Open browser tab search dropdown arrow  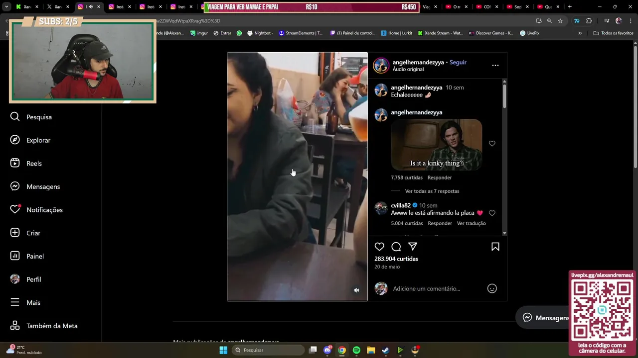coord(6,7)
